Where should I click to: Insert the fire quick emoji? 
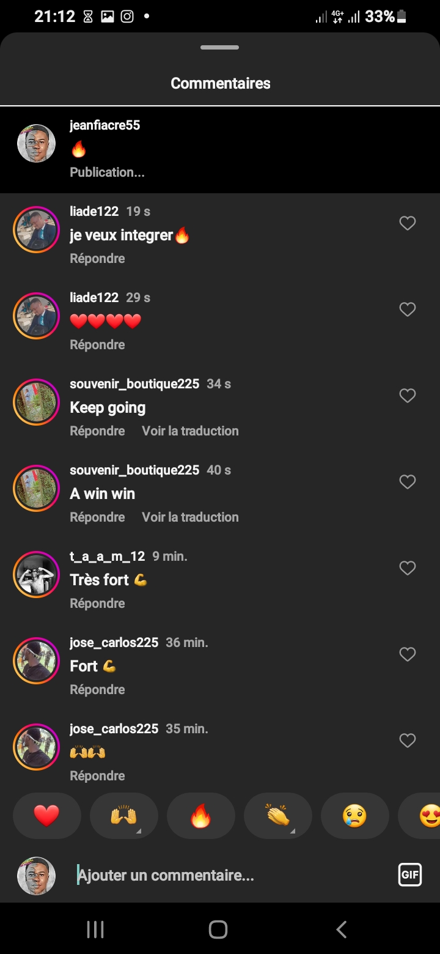pos(200,816)
